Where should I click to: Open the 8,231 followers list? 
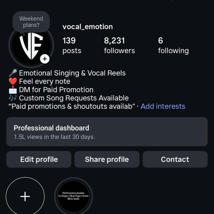(x=119, y=45)
